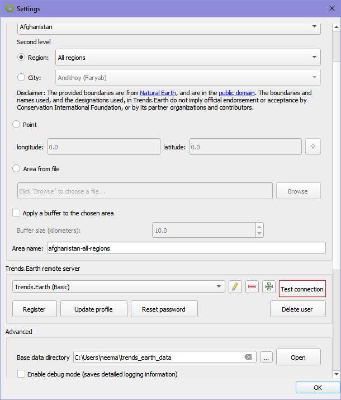Click the Register button
341x400 pixels.
click(x=35, y=309)
